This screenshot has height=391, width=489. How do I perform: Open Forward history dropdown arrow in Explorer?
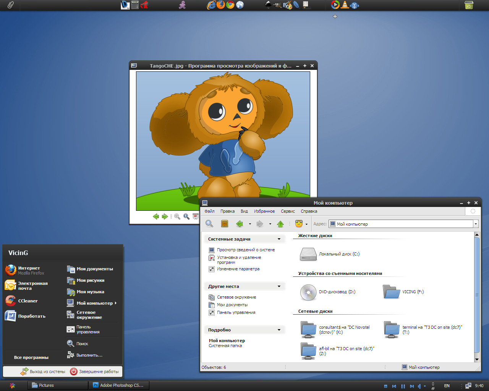[270, 224]
